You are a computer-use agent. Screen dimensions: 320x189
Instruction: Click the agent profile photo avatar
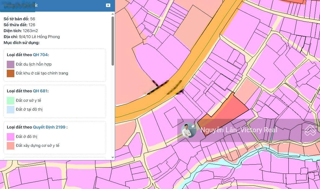pyautogui.click(x=189, y=130)
